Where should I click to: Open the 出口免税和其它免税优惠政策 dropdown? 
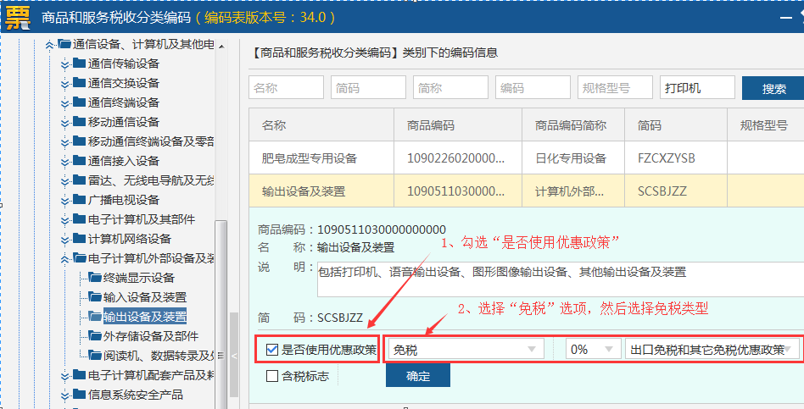pos(711,350)
